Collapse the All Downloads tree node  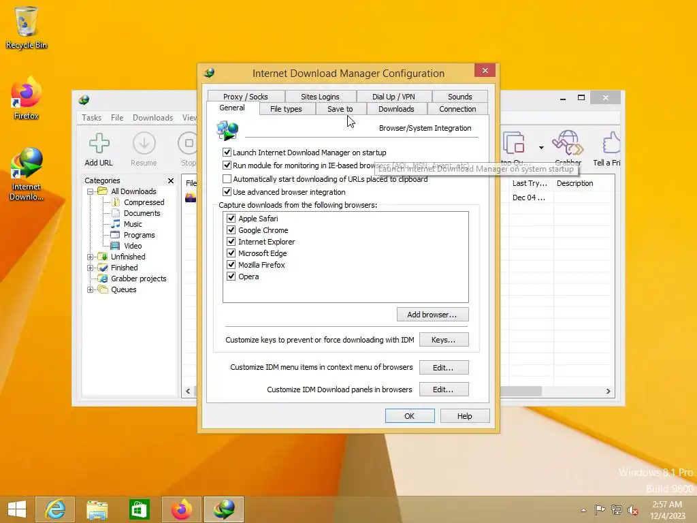click(x=91, y=191)
